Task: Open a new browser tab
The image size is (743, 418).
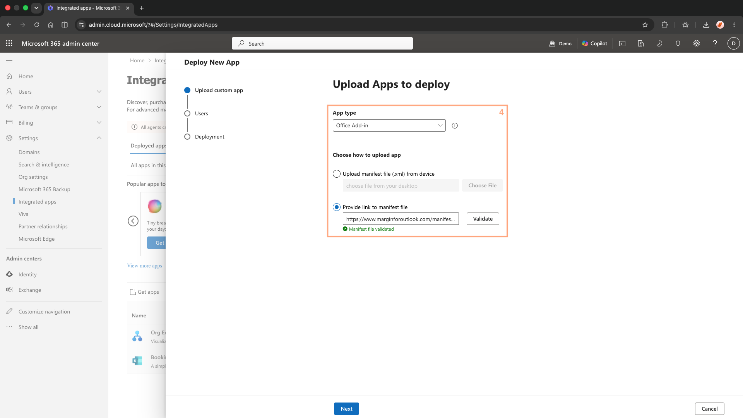Action: pos(142,8)
